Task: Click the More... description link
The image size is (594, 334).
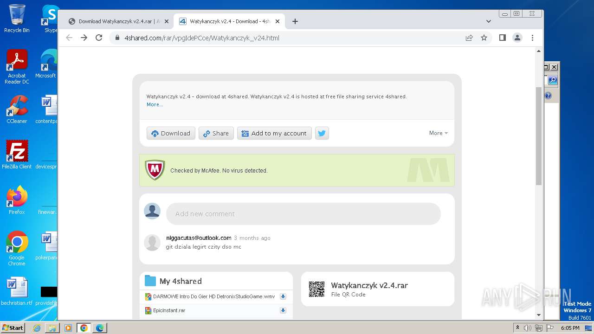Action: pyautogui.click(x=155, y=104)
